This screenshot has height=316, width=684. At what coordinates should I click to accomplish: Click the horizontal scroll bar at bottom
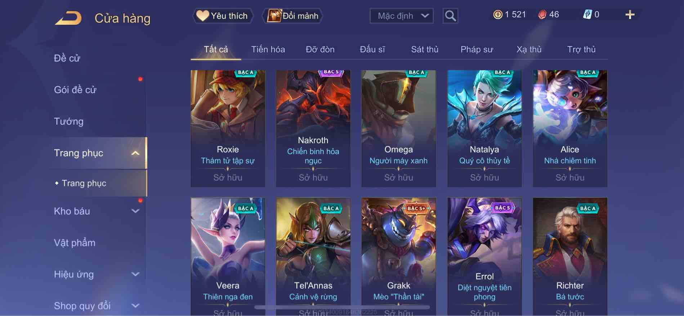(x=342, y=307)
